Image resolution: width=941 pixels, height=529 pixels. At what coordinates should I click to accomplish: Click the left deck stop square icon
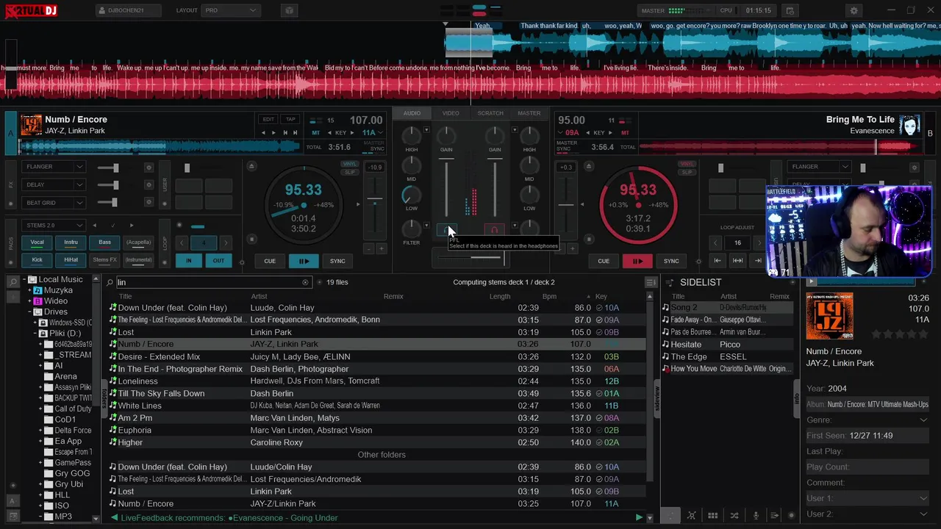pos(251,239)
